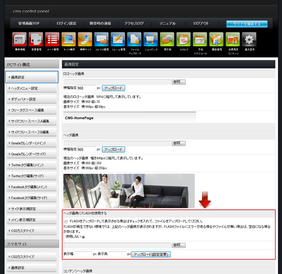This screenshot has height=274, width=282.
Task: Open the 掲示板 bulletin board icon
Action: tap(167, 40)
